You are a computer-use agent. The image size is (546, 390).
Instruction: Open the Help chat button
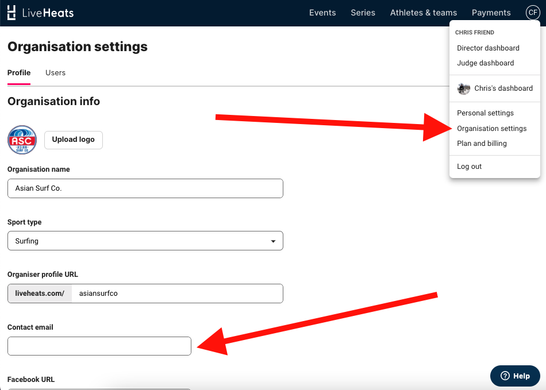pos(515,376)
